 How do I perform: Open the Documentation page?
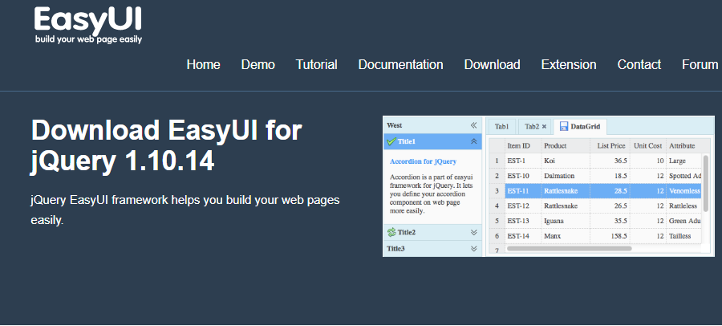400,64
